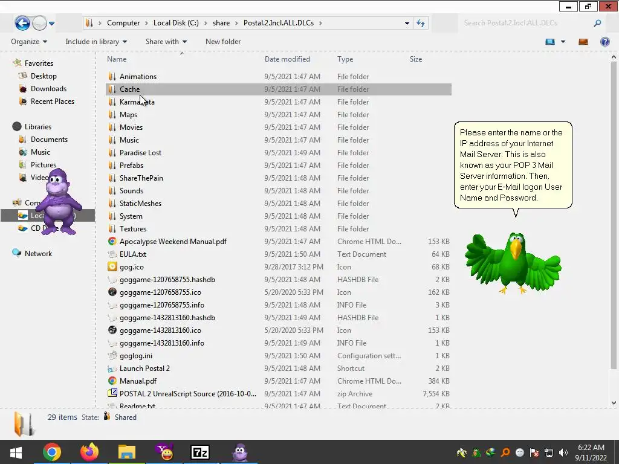Sort by the Name column header
Viewport: 619px width, 464px height.
[117, 59]
